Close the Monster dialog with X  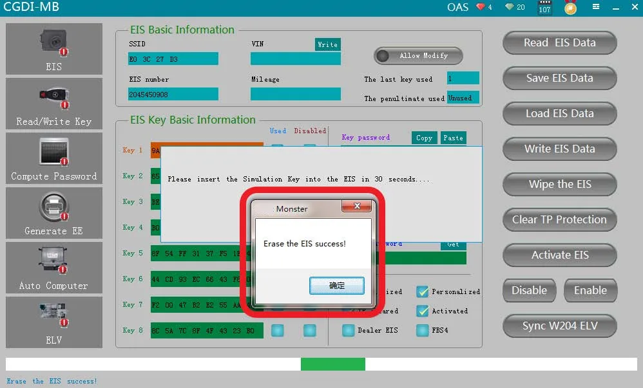point(357,206)
